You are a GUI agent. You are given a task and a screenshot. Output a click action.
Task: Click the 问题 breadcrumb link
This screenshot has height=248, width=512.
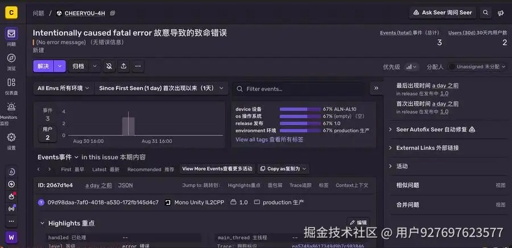click(39, 14)
